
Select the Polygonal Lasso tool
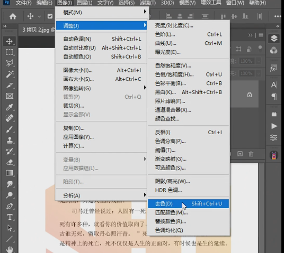(x=10, y=63)
